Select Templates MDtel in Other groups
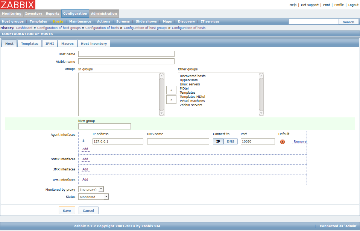 pos(192,97)
